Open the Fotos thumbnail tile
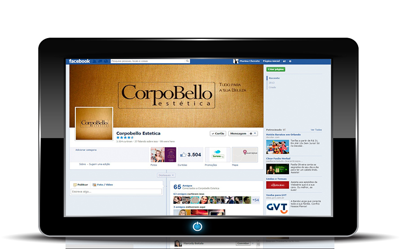Screen dimensions: 404x249 click(163, 155)
